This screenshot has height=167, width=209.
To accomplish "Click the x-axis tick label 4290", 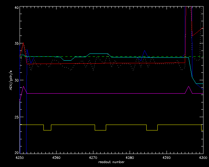I will click(x=167, y=158).
